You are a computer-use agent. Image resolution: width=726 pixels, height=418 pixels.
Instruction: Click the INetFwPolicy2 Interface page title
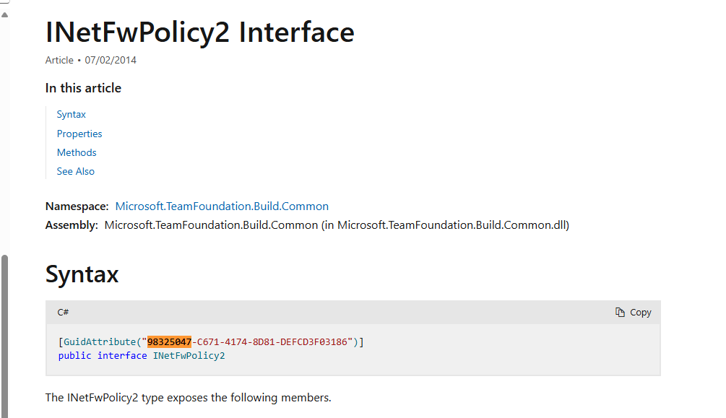tap(200, 32)
